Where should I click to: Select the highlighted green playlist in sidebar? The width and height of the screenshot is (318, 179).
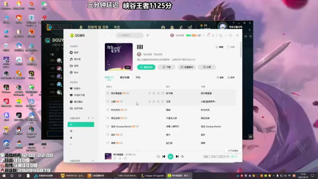(x=81, y=125)
